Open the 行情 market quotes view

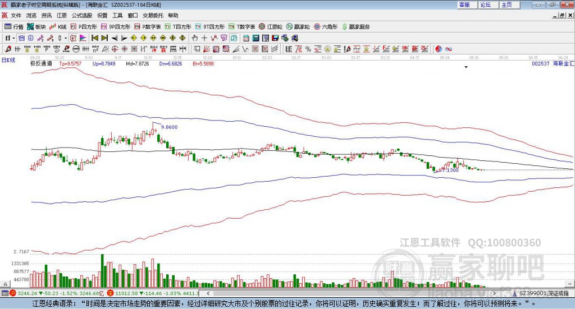[14, 27]
